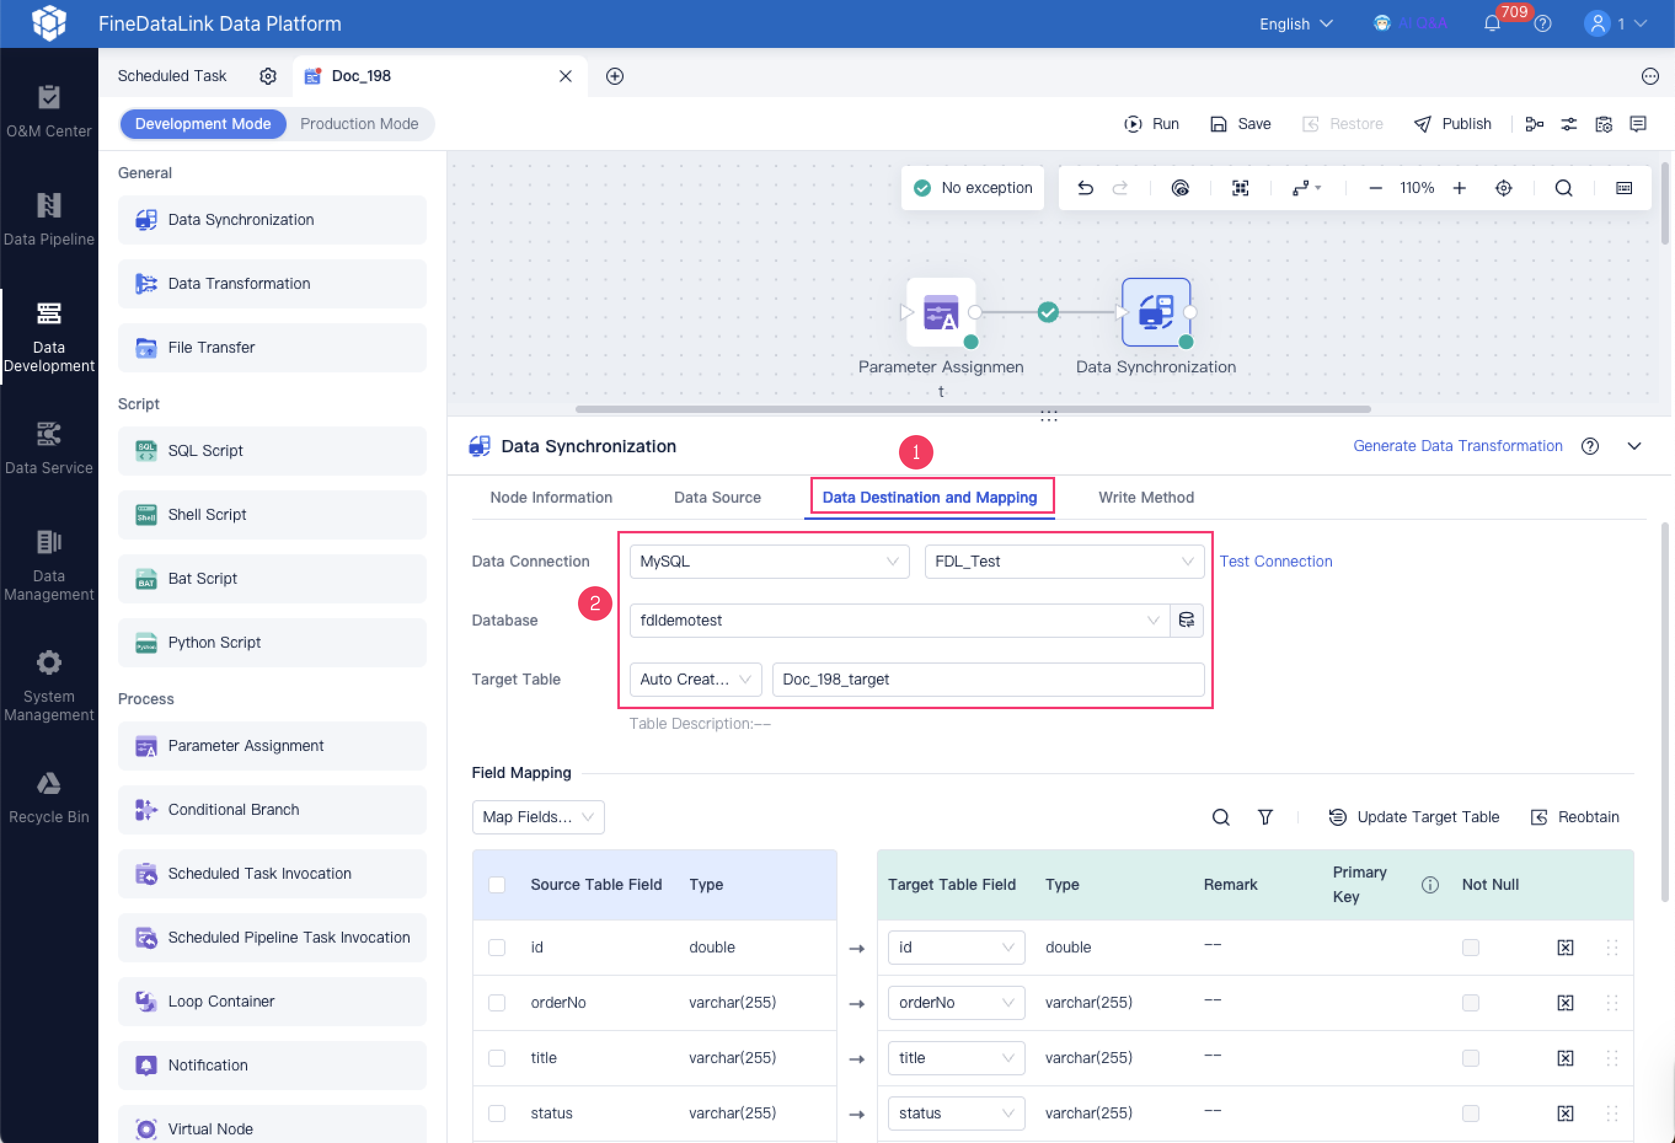
Task: Publish the task
Action: 1452,124
